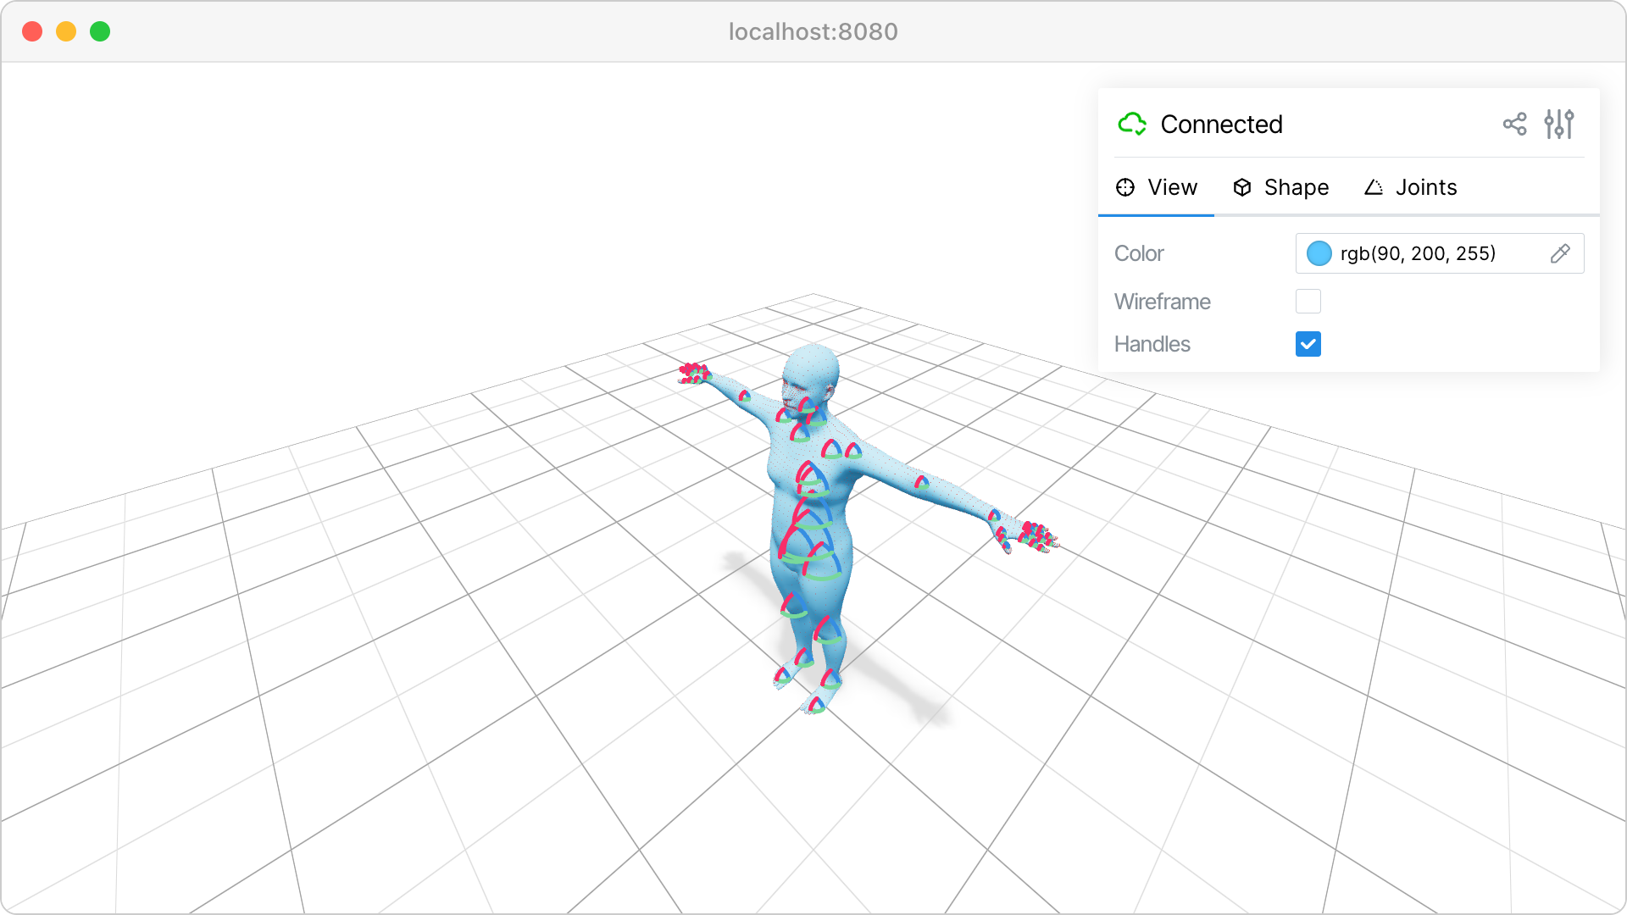Image resolution: width=1627 pixels, height=915 pixels.
Task: Click the share icon in the panel header
Action: [x=1514, y=125]
